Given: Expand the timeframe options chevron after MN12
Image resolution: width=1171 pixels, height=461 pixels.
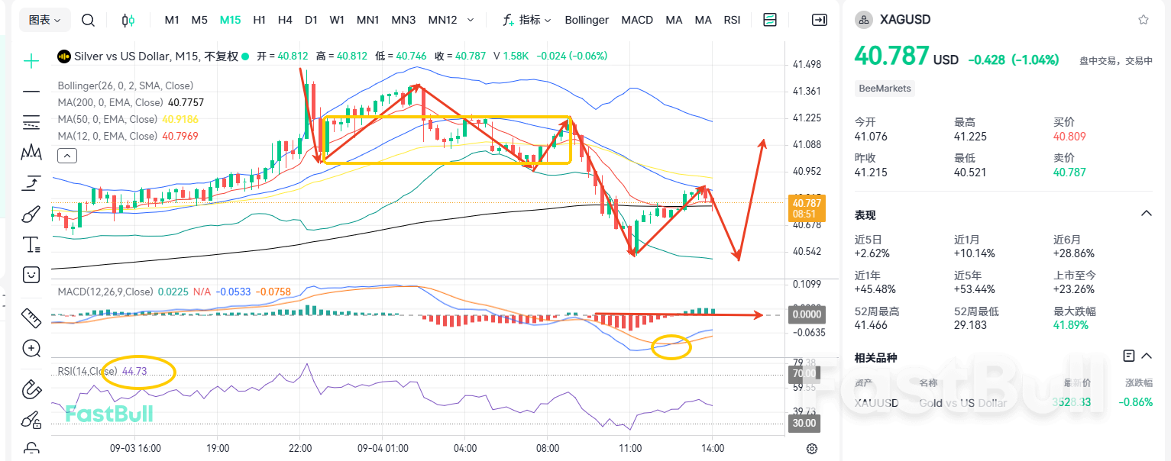Looking at the screenshot, I should [471, 19].
